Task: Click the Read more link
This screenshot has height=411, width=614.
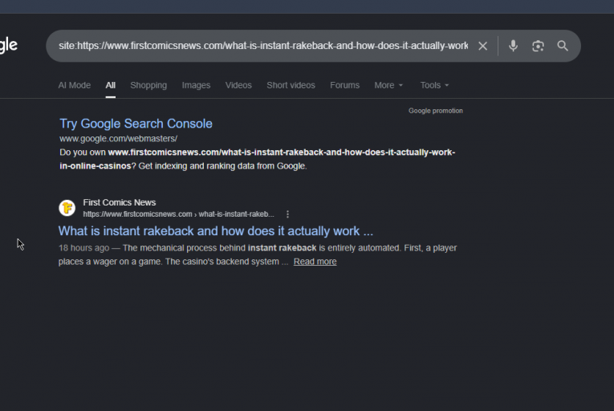Action: click(x=315, y=262)
